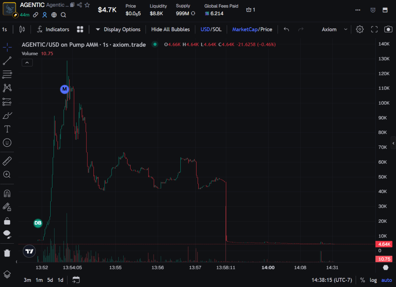The image size is (396, 287).
Task: Enter fullscreen chart mode
Action: pos(374,30)
